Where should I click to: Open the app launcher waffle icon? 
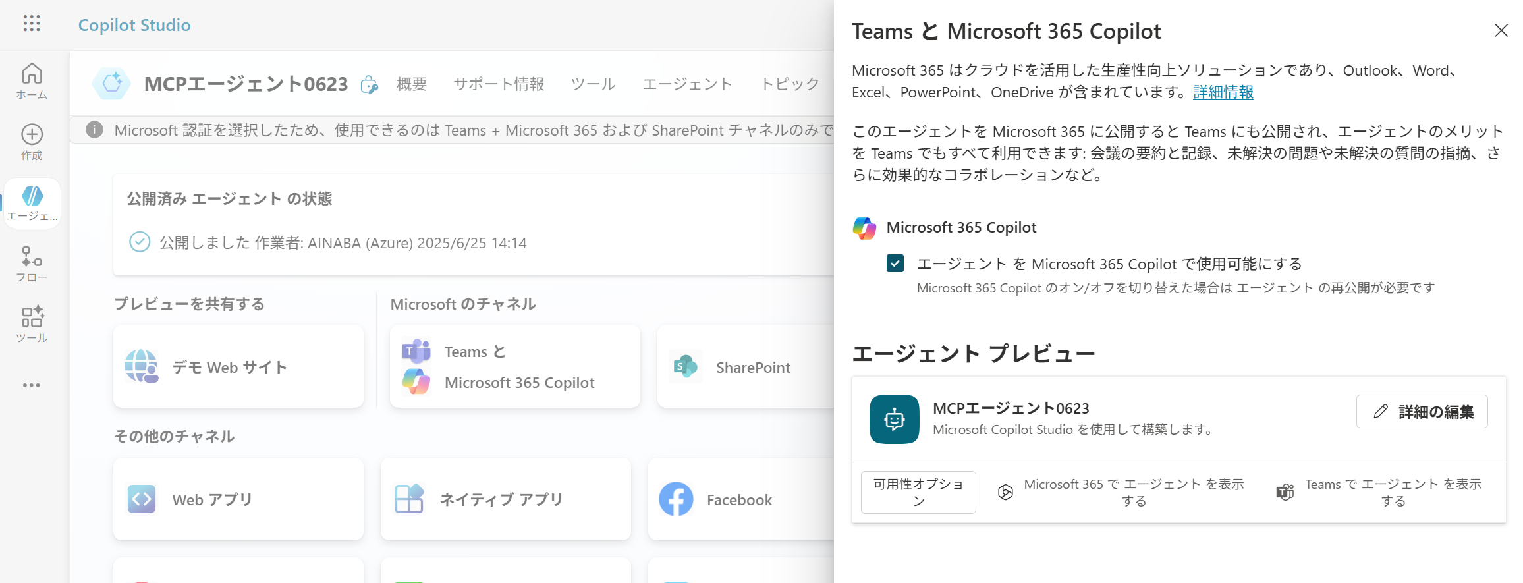click(x=32, y=24)
